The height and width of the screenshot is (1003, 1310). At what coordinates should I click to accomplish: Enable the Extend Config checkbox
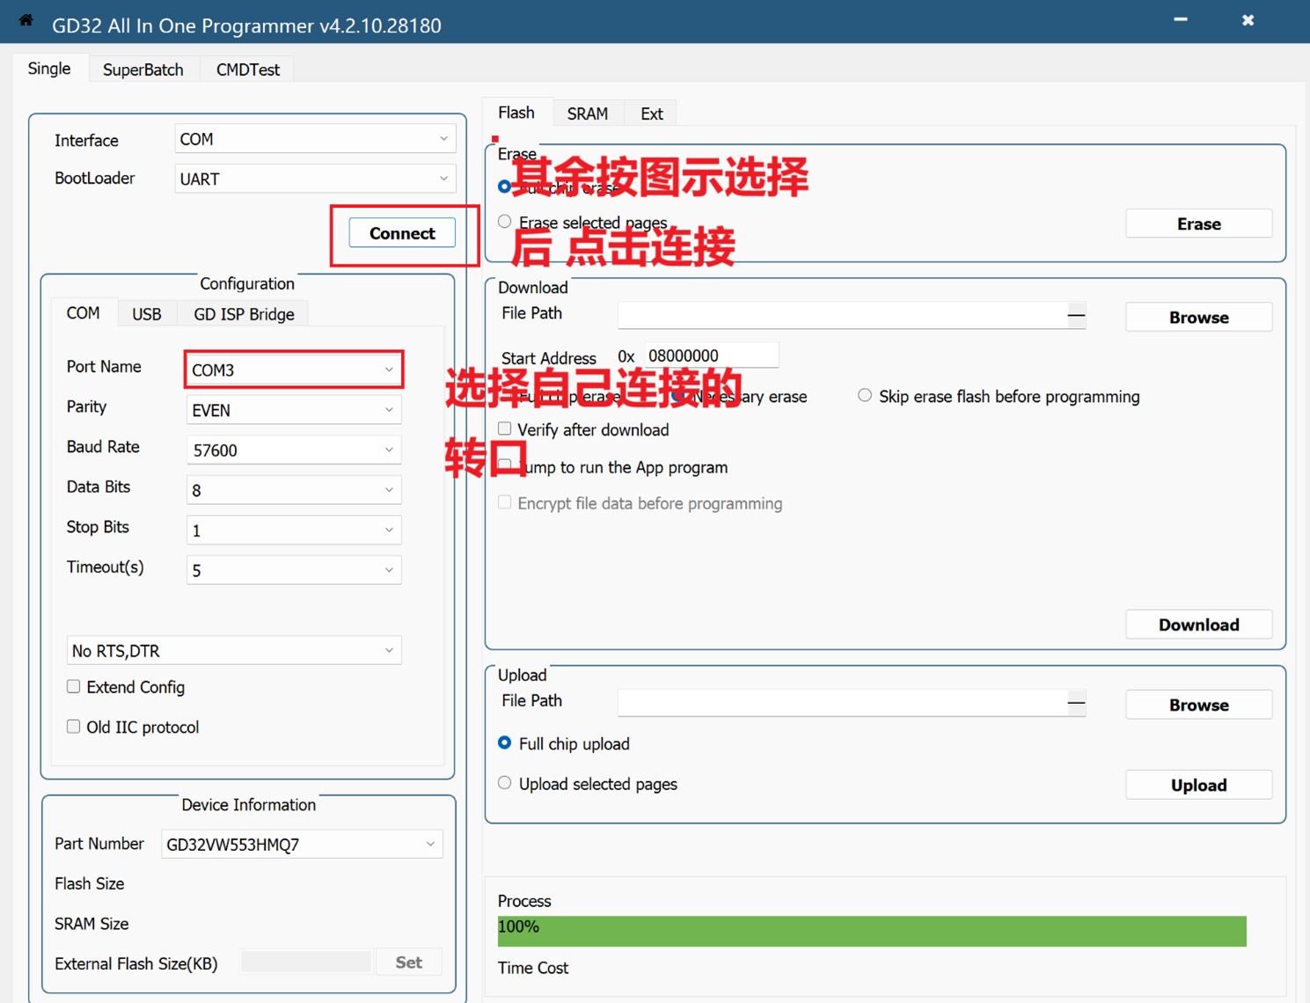click(x=74, y=687)
